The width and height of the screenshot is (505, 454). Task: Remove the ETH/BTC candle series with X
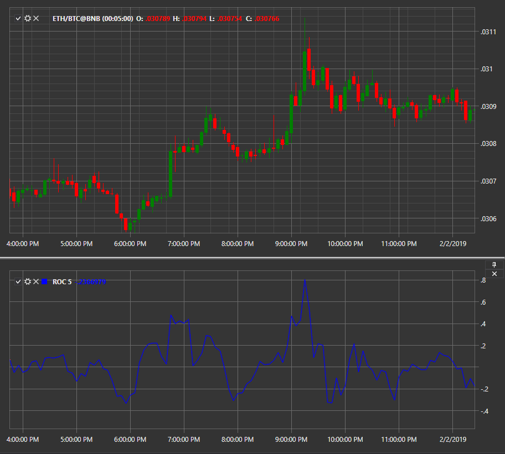(36, 18)
